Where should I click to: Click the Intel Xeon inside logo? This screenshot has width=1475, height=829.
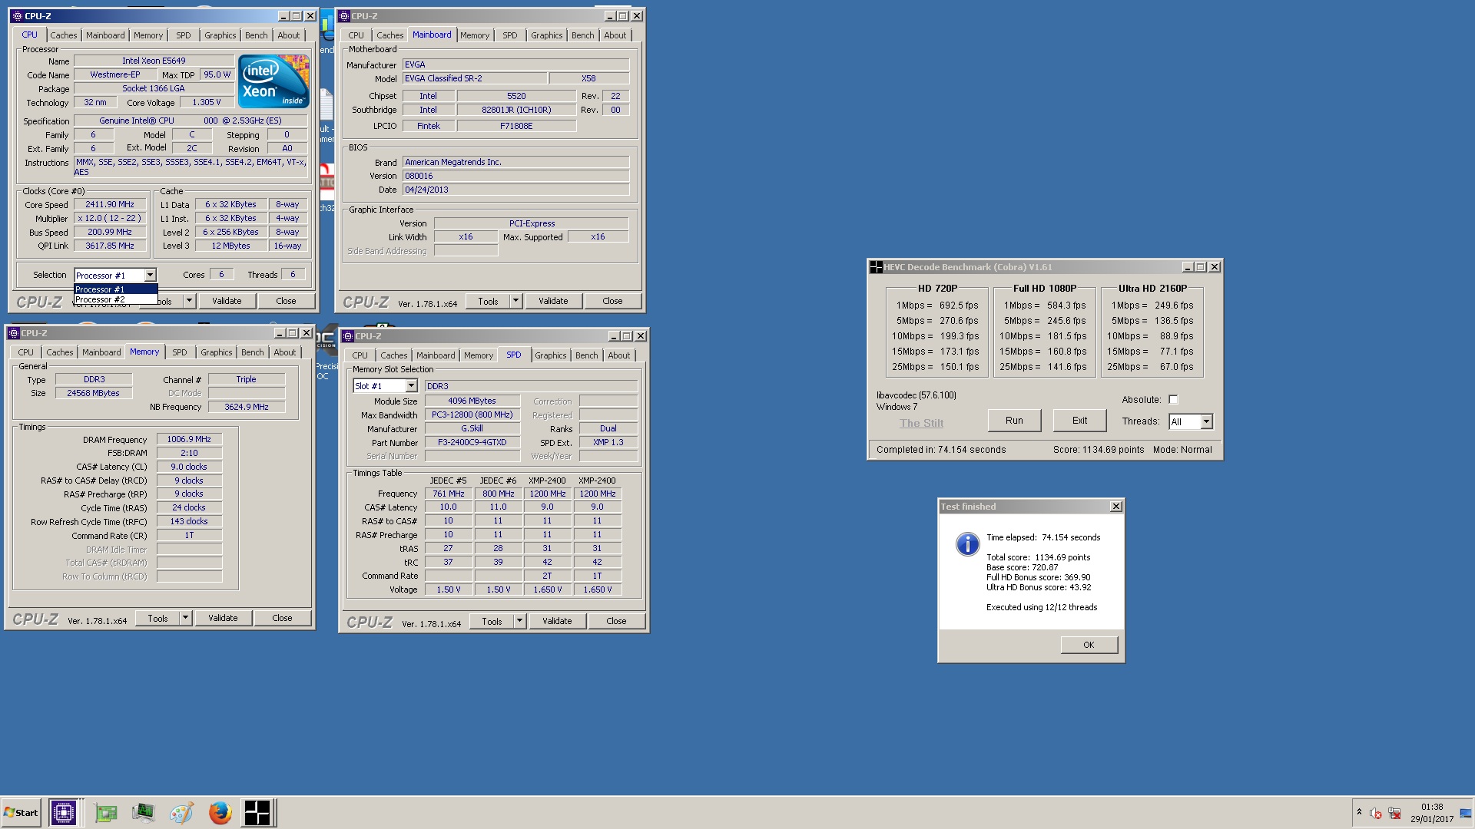(273, 81)
